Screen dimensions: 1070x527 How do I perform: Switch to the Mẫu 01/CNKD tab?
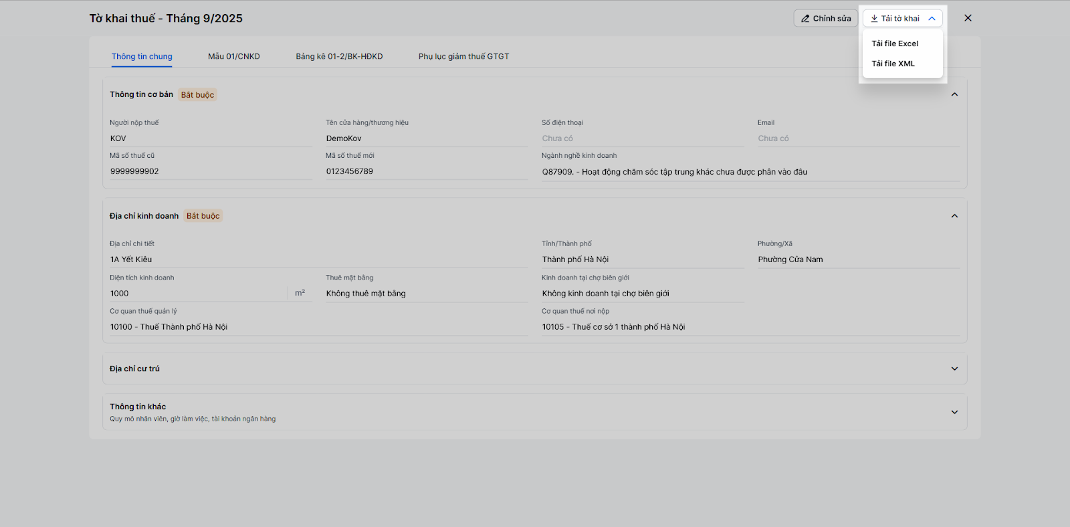[233, 56]
